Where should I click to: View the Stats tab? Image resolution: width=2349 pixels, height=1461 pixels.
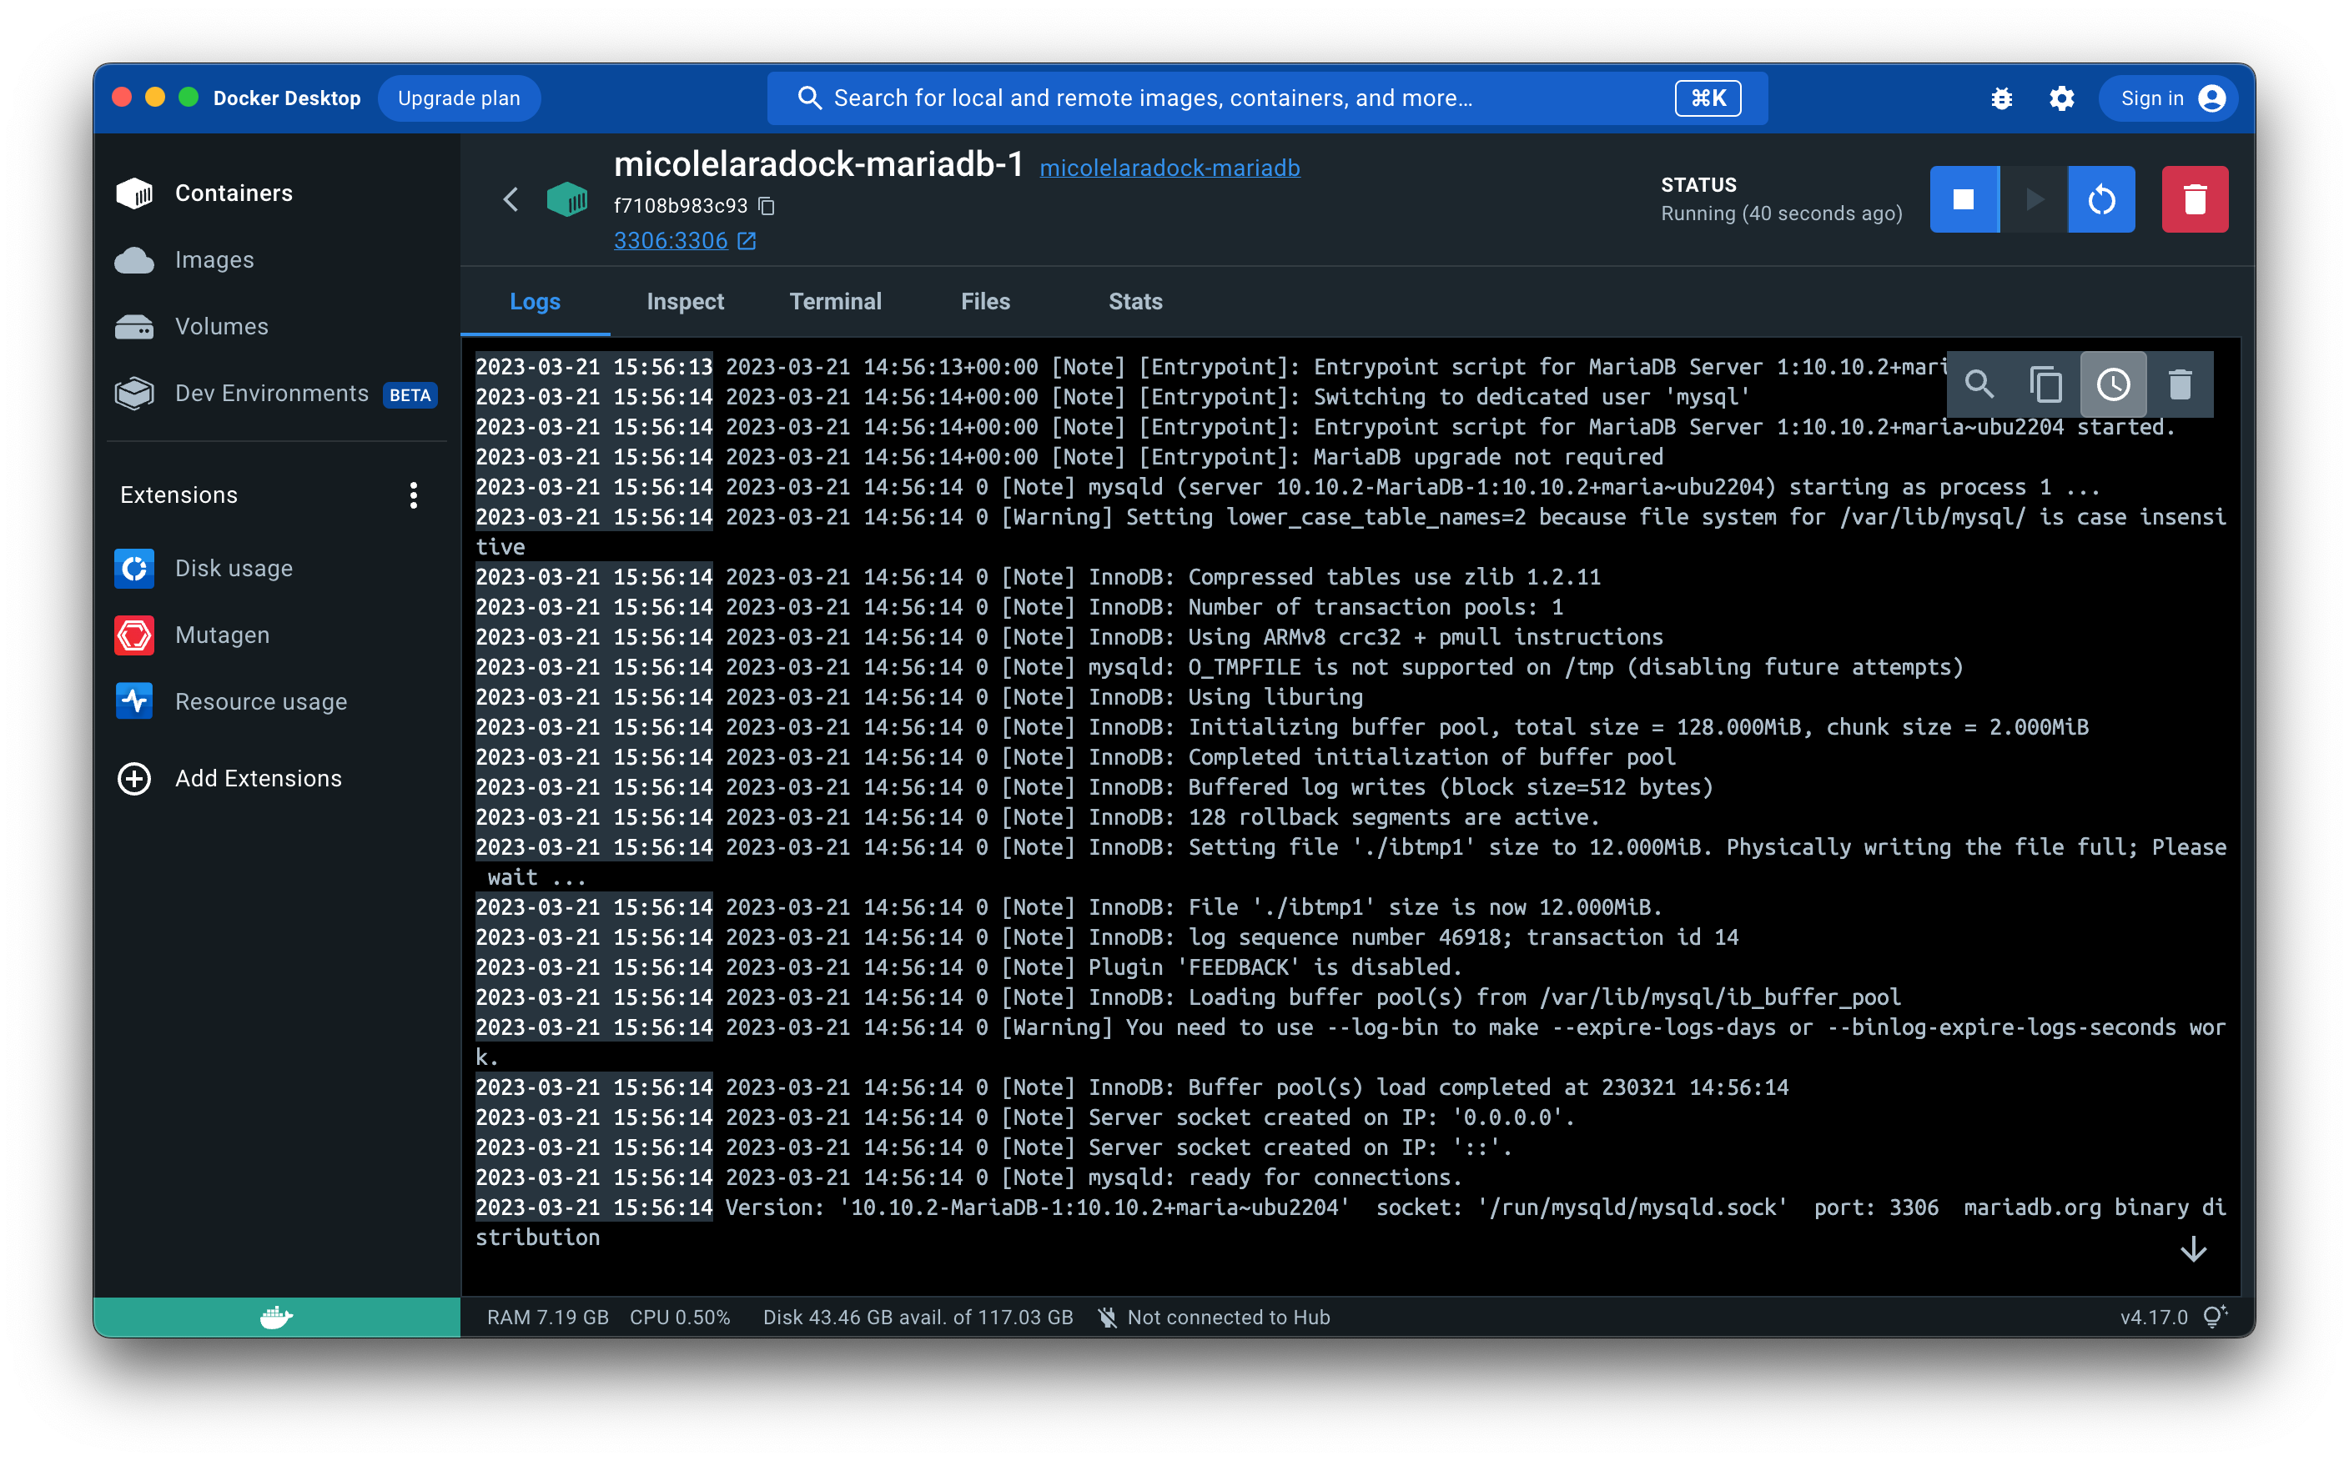coord(1135,302)
